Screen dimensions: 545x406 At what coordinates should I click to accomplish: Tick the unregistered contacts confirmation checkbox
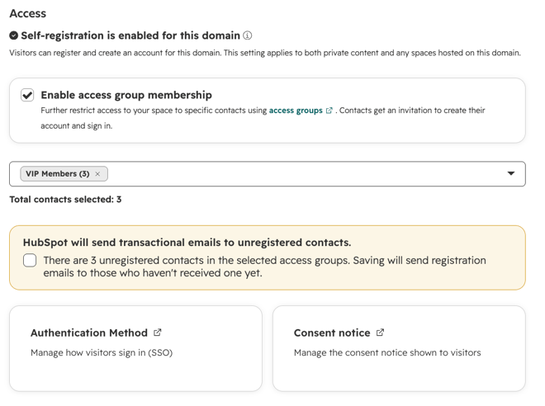pos(30,261)
